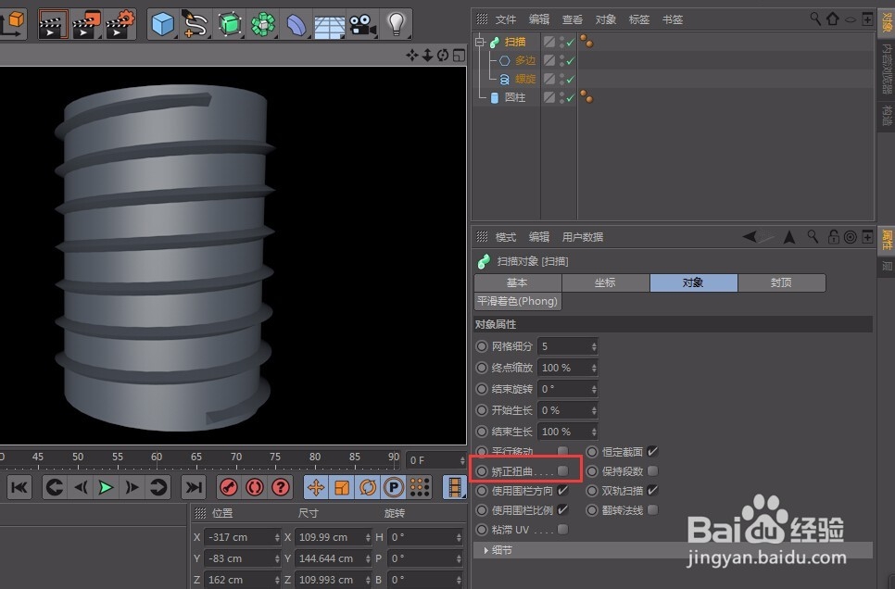Click the 平滑着色(Phong) button
Viewport: 895px width, 589px height.
pyautogui.click(x=517, y=301)
